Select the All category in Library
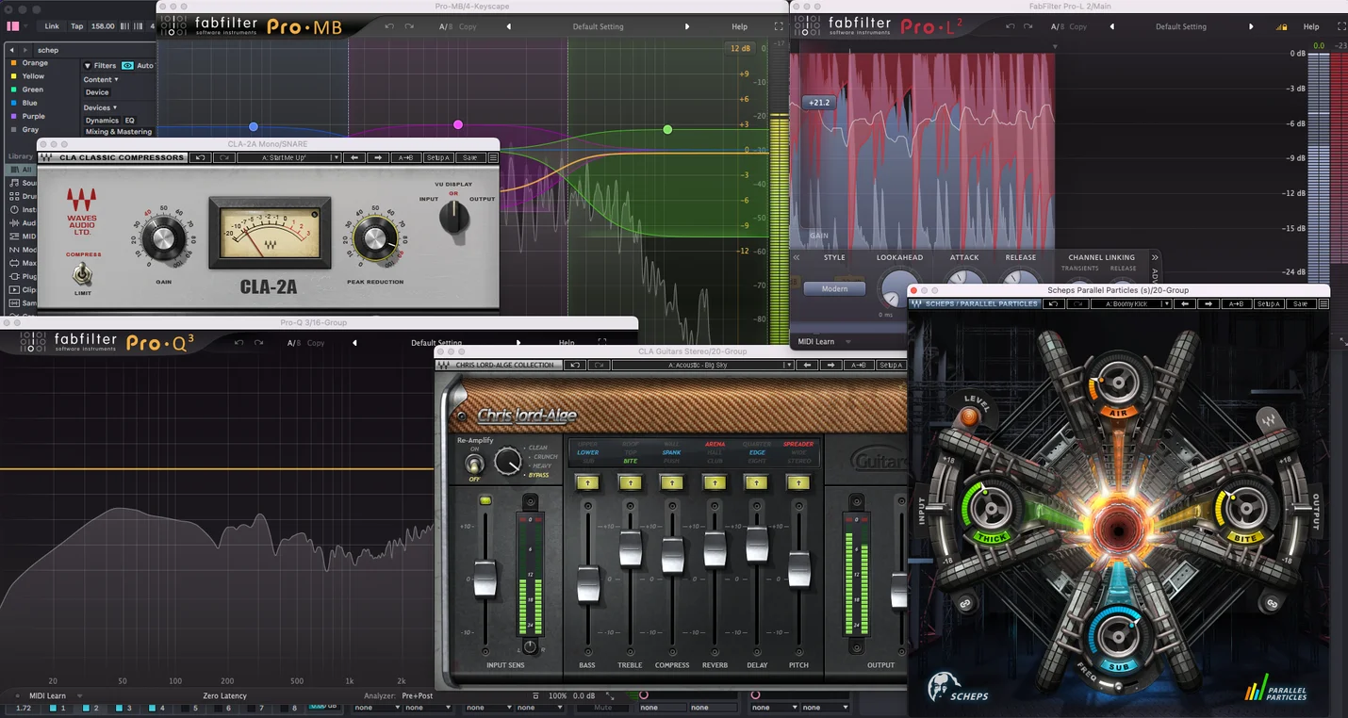The image size is (1348, 718). pyautogui.click(x=21, y=170)
